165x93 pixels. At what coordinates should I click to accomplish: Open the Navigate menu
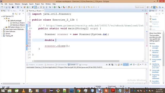tap(25, 4)
